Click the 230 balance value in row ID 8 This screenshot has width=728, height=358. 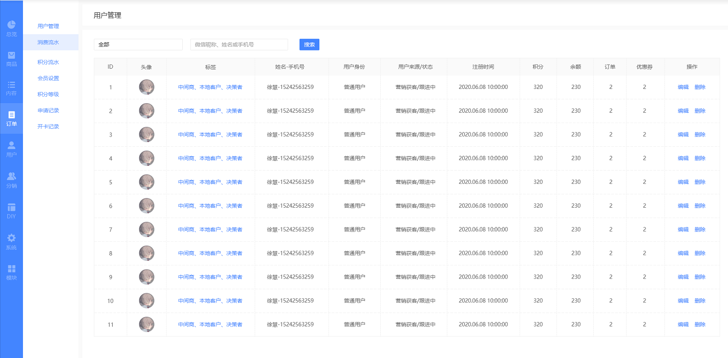point(576,253)
